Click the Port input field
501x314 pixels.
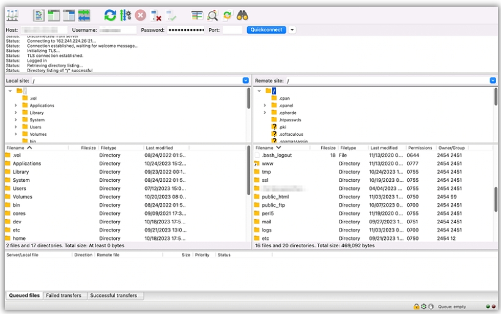pyautogui.click(x=232, y=29)
